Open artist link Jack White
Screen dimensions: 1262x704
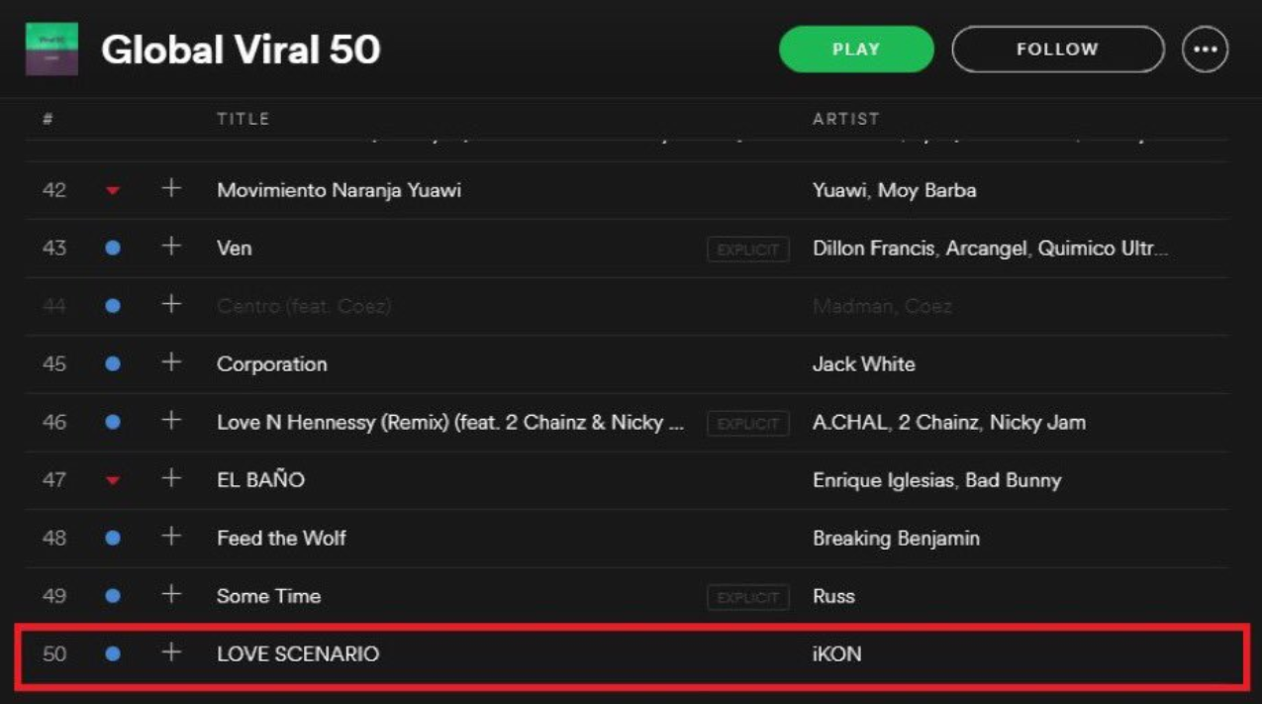863,364
